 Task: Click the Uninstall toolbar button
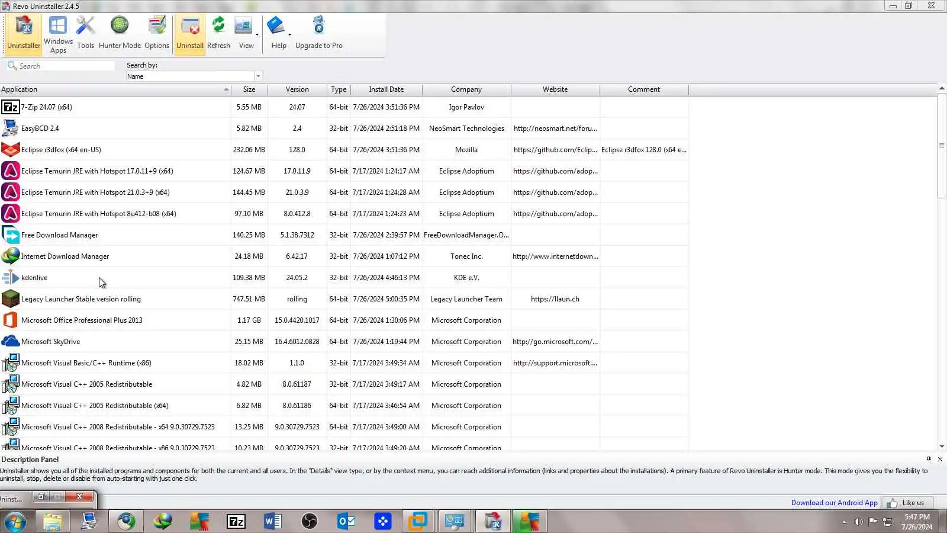190,34
